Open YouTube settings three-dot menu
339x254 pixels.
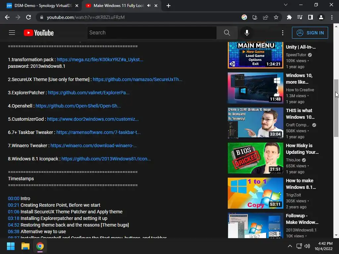click(283, 33)
